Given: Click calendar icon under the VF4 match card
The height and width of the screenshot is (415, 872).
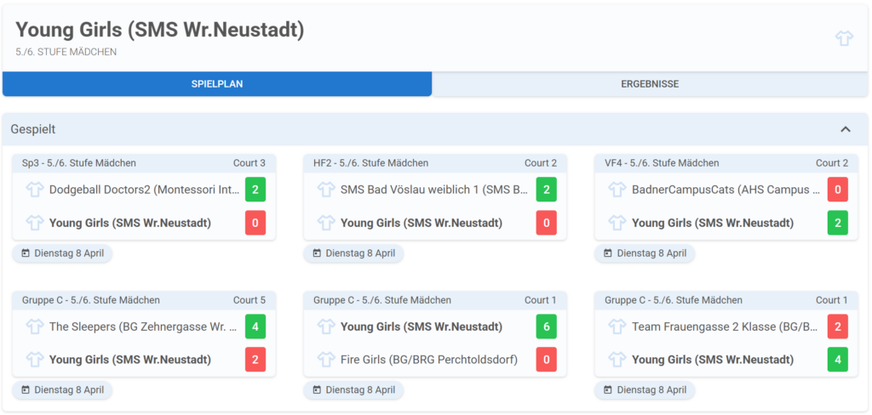Looking at the screenshot, I should pyautogui.click(x=608, y=253).
